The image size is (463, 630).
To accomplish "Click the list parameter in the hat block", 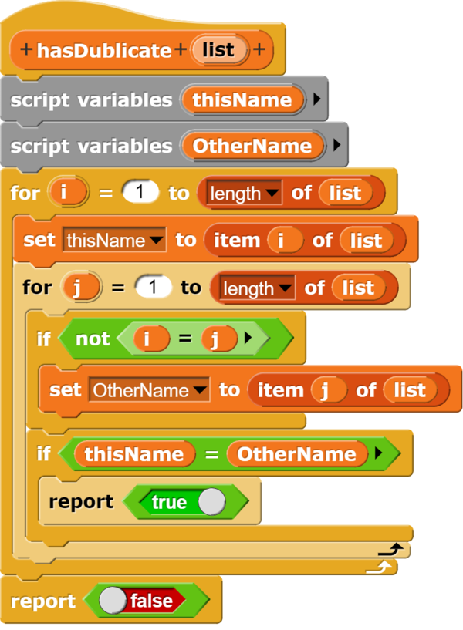I will coord(218,51).
